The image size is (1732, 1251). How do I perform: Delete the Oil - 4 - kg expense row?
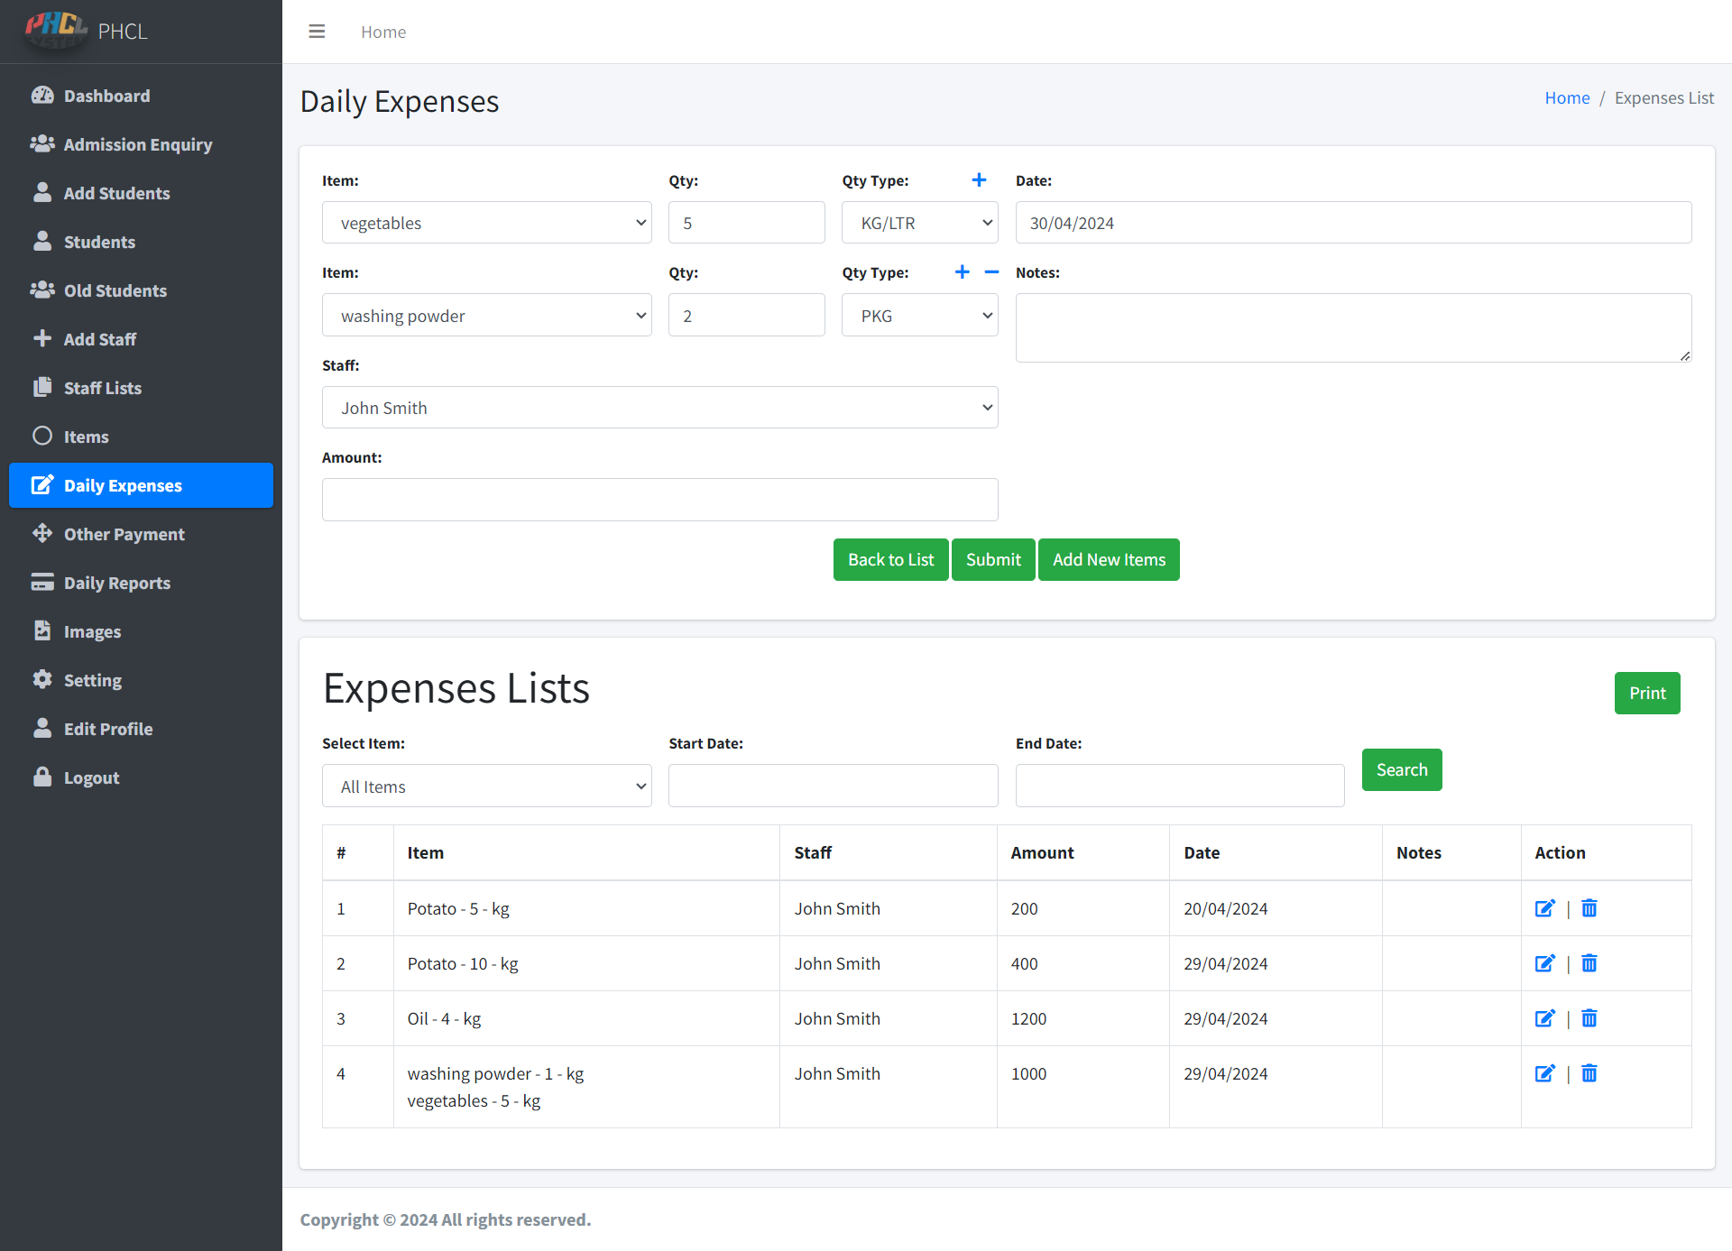(1589, 1018)
